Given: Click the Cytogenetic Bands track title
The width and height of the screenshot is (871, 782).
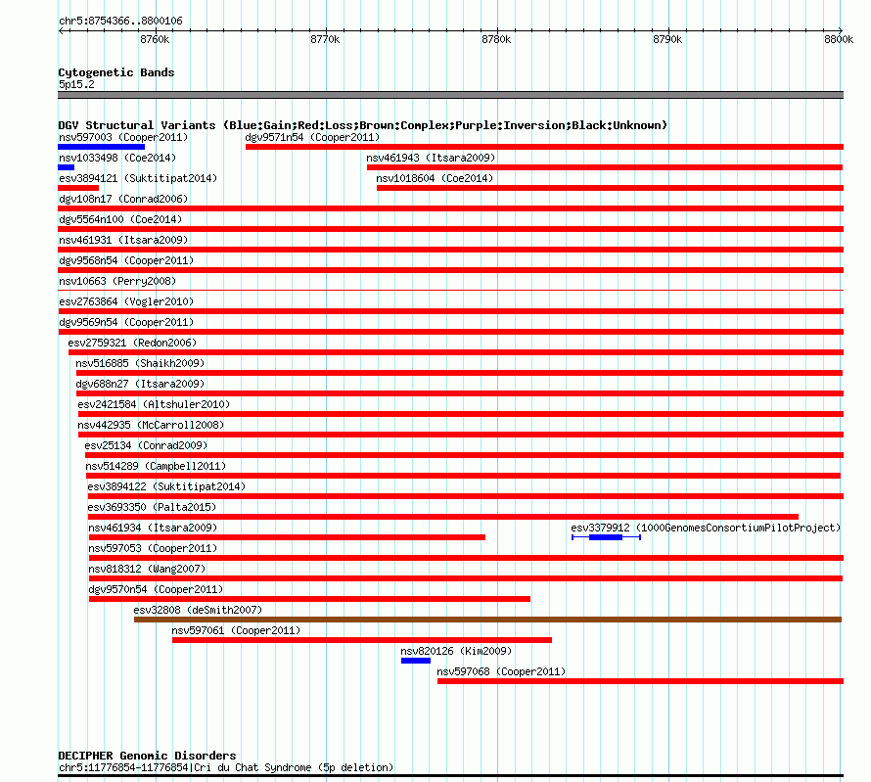Looking at the screenshot, I should point(116,72).
